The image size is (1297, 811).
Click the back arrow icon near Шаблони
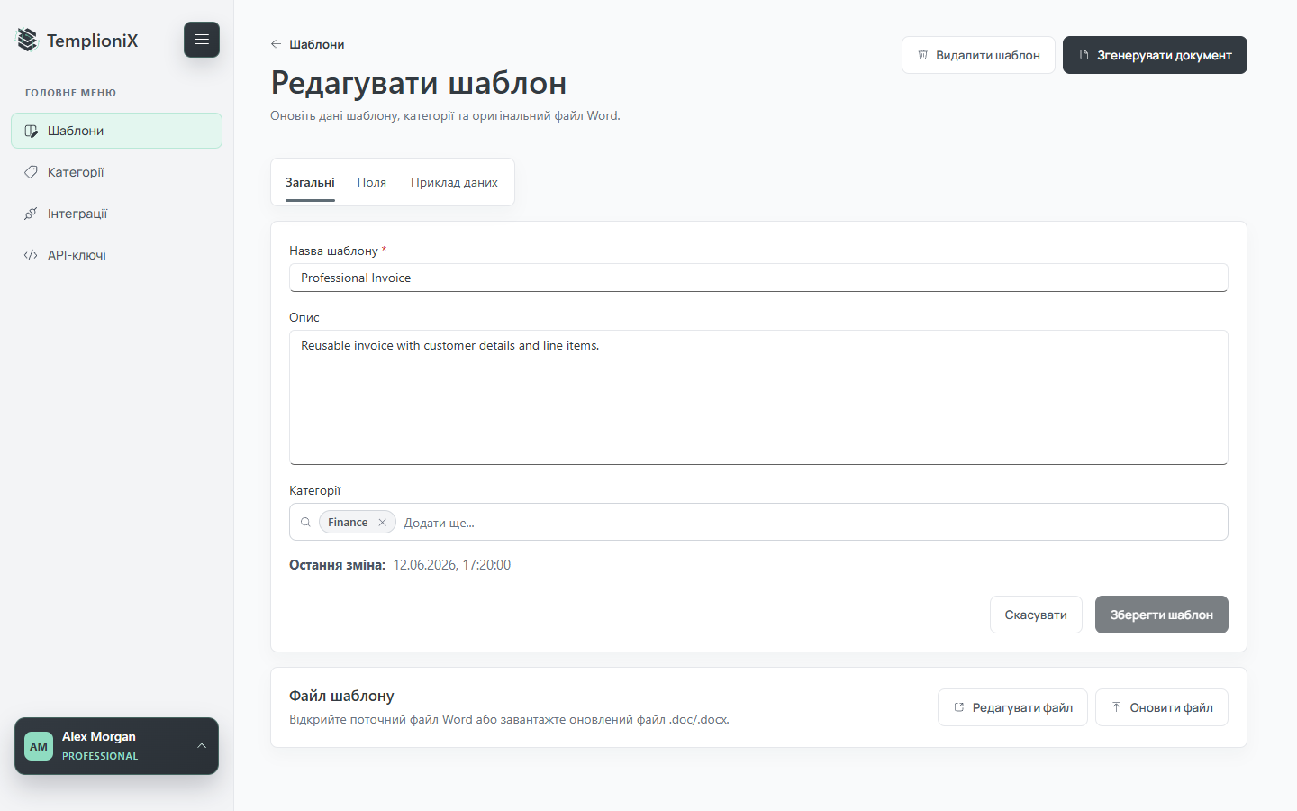[x=276, y=44]
